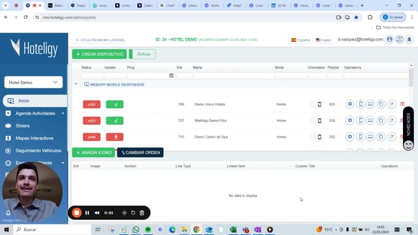Click the red download button for Demo Centro de Spa
Viewport: 418px width, 235px height.
coord(115,137)
